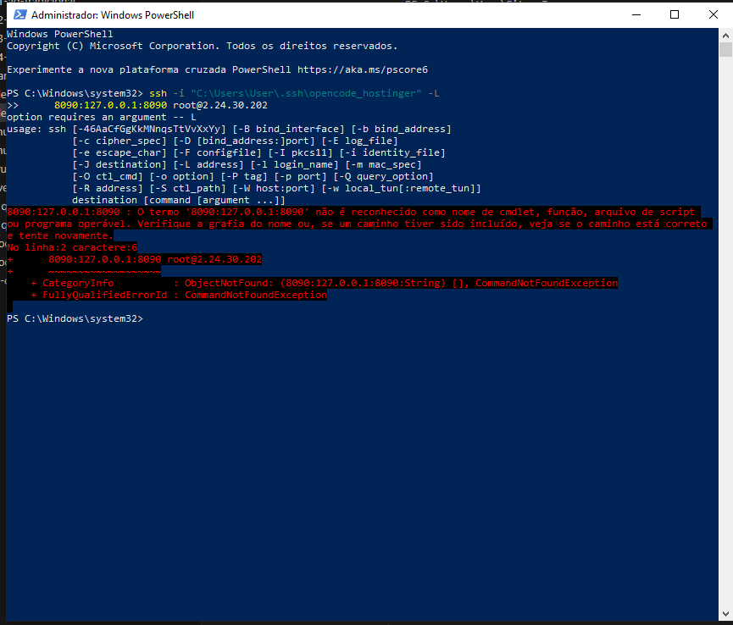
Task: Click the scrollbar up arrow
Action: pyautogui.click(x=725, y=36)
